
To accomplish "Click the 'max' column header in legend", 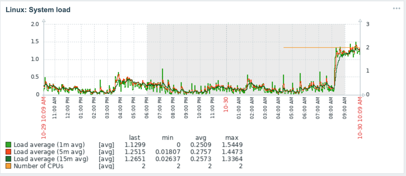I will click(x=232, y=138).
